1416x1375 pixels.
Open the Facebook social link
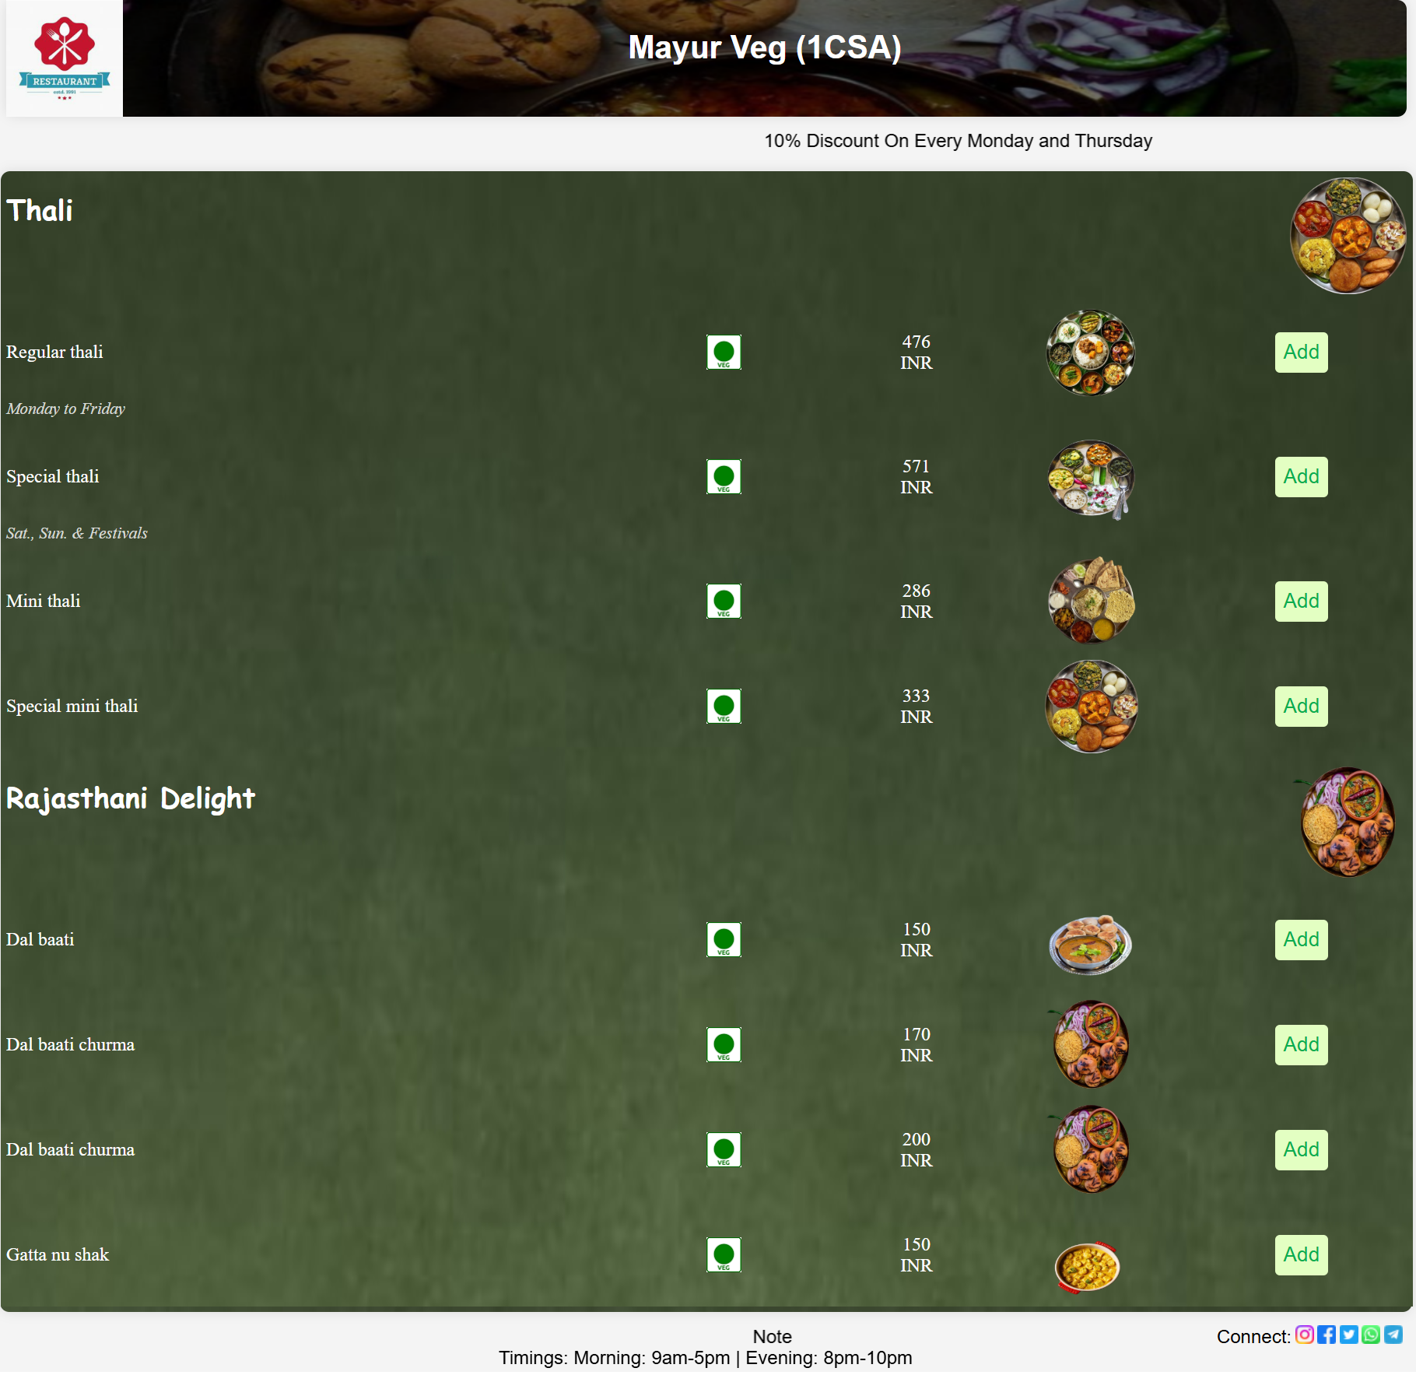(1327, 1335)
